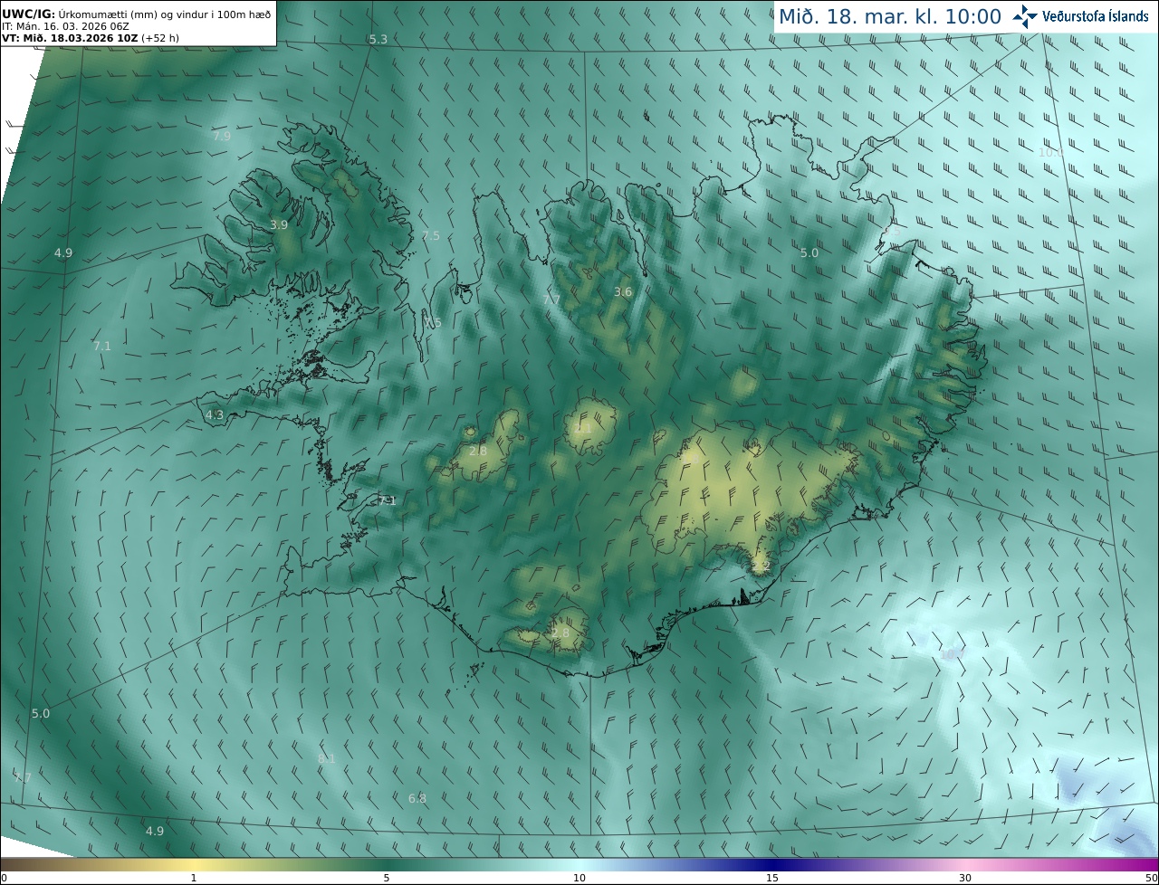
Task: Click the VT: Mið. 18.03.2026 10Z line
Action: coord(89,38)
